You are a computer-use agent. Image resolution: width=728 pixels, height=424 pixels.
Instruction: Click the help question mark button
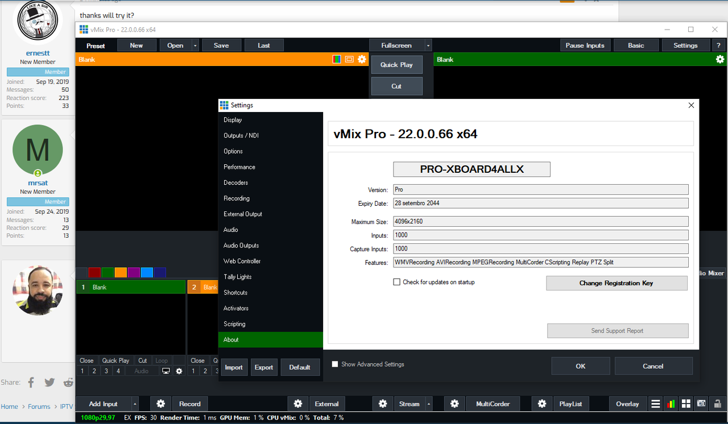click(718, 45)
